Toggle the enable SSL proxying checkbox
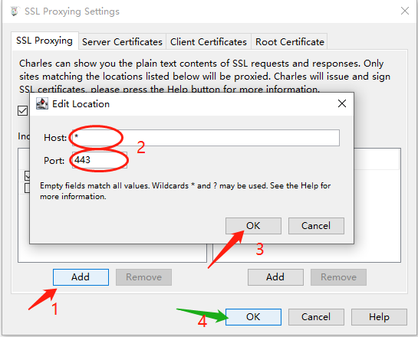418x337 pixels. tap(23, 111)
